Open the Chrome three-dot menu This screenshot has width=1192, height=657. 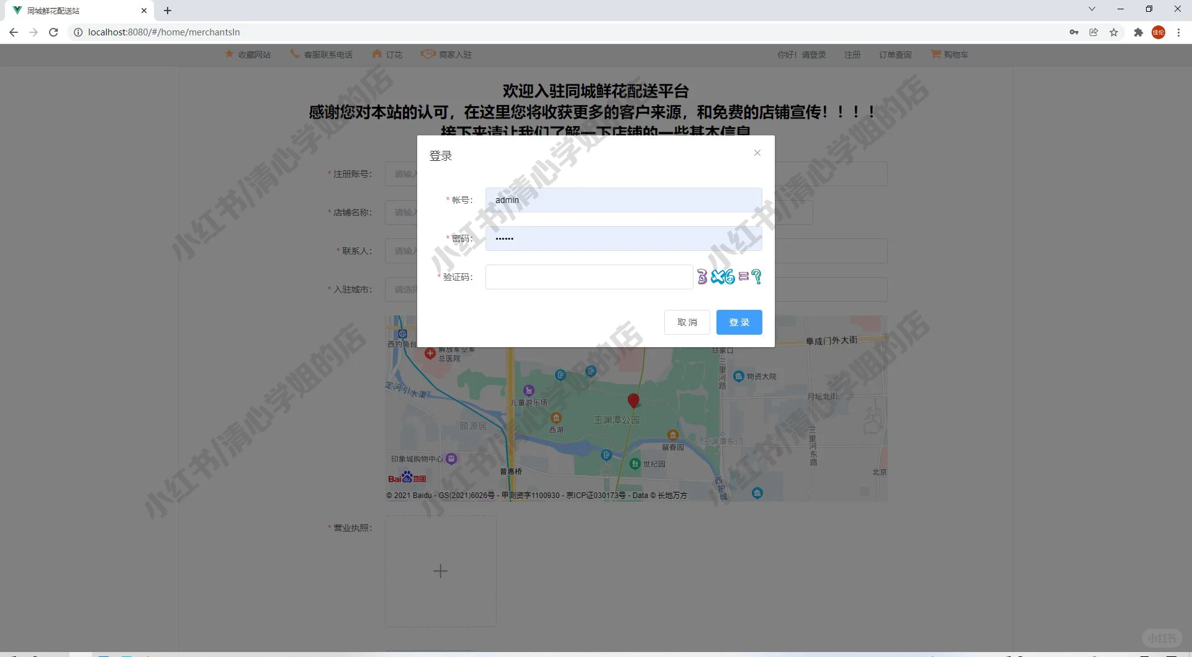pyautogui.click(x=1178, y=32)
